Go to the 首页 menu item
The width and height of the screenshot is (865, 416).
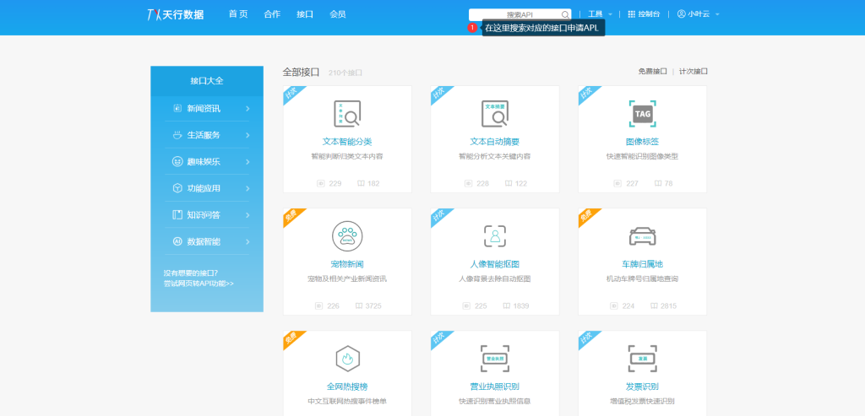tap(238, 14)
